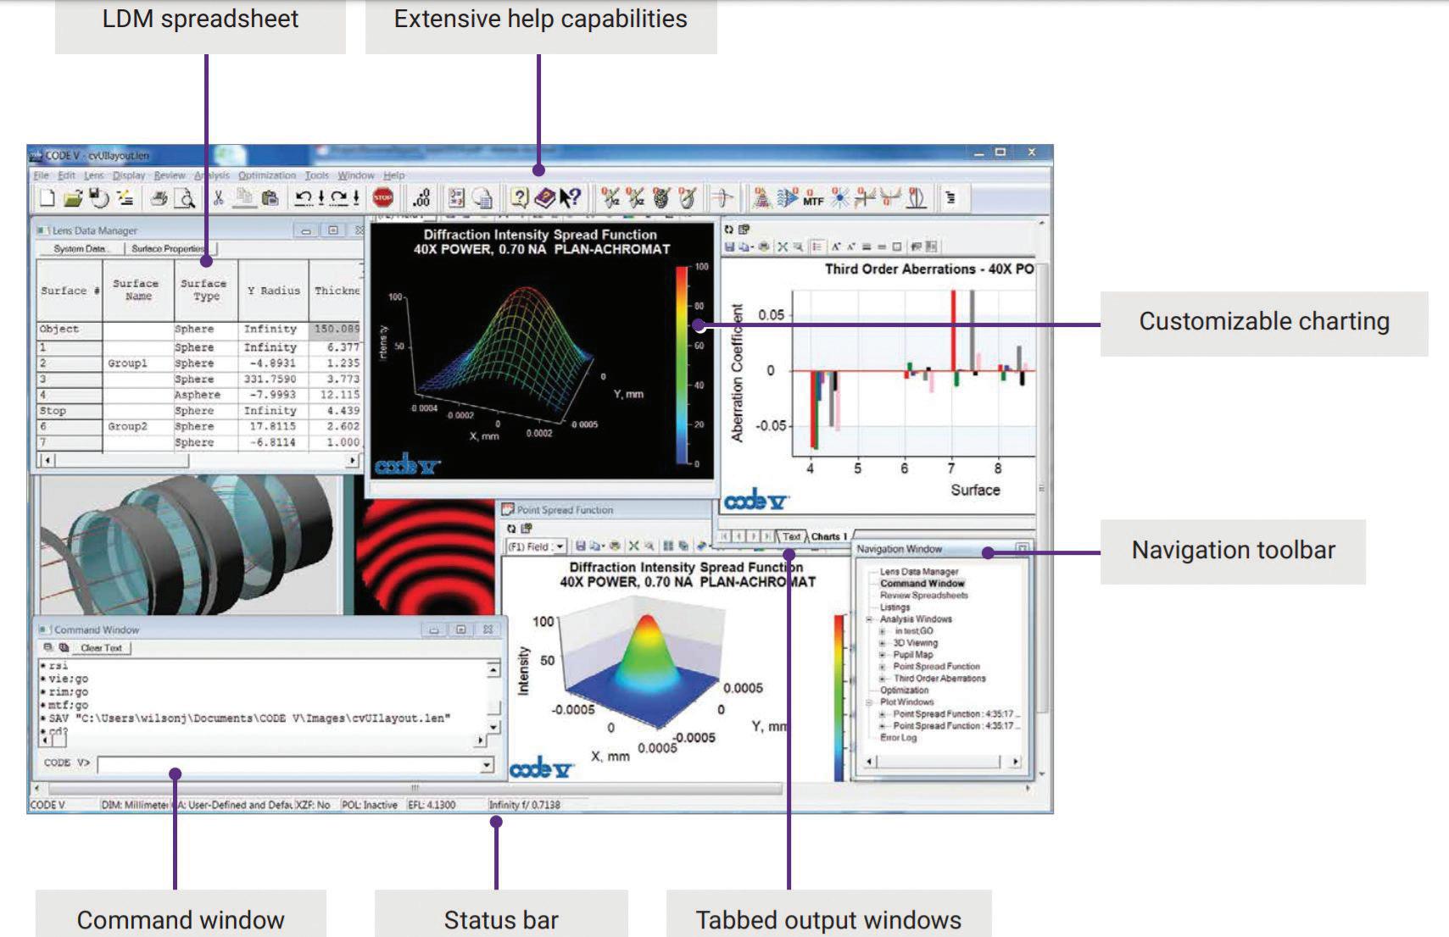Viewport: 1449px width, 937px height.
Task: Collapse the Analysis Windows tree node
Action: tap(869, 619)
